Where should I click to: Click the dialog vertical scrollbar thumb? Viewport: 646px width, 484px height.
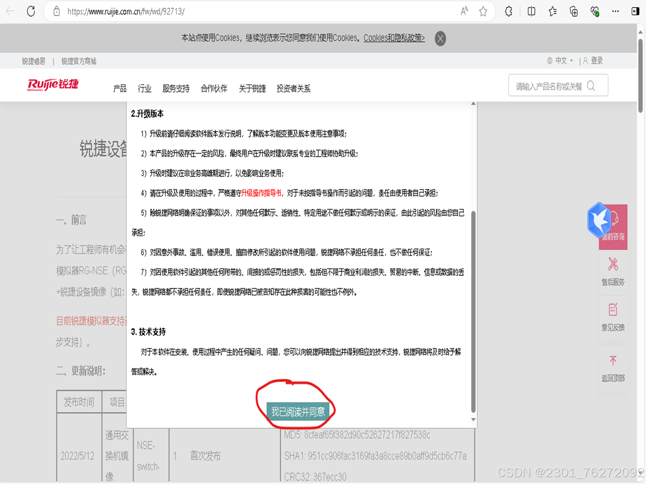click(473, 311)
